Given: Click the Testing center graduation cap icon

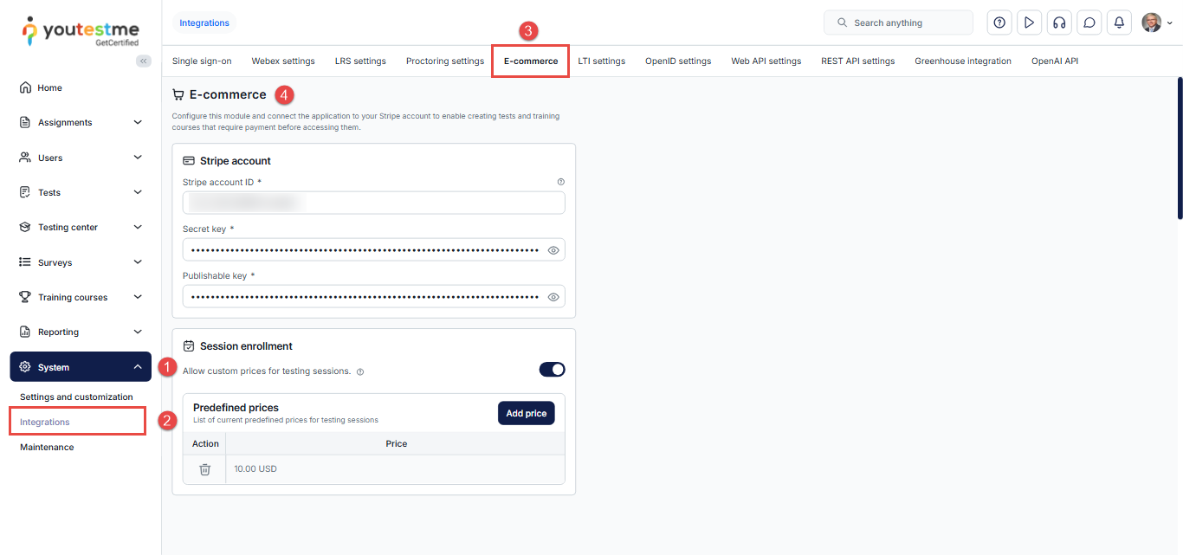Looking at the screenshot, I should (25, 227).
